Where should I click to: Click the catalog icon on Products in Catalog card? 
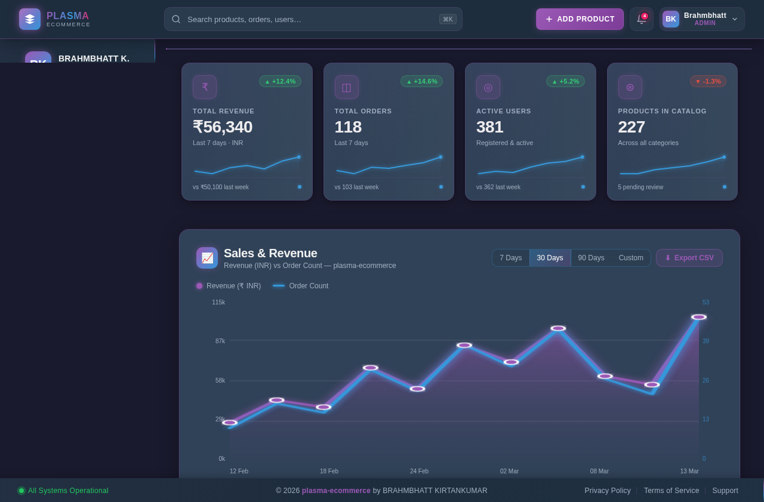tap(630, 87)
